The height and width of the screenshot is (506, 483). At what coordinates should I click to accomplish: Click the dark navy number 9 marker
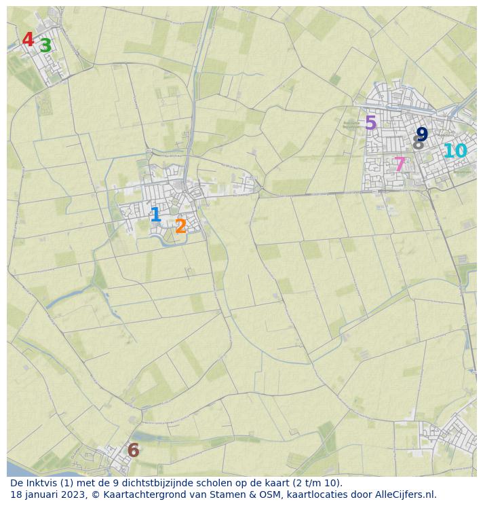pos(422,135)
